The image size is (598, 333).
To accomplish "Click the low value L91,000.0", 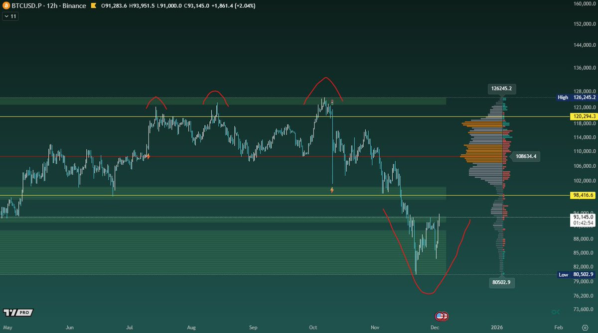I will click(170, 6).
